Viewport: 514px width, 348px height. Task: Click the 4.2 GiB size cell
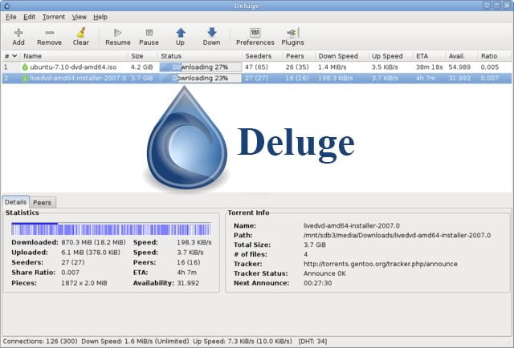pos(142,67)
